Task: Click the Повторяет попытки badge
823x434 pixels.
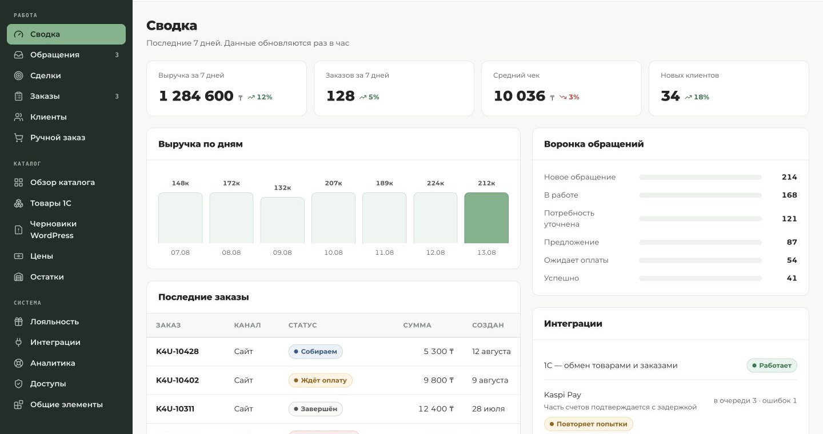Action: click(589, 424)
